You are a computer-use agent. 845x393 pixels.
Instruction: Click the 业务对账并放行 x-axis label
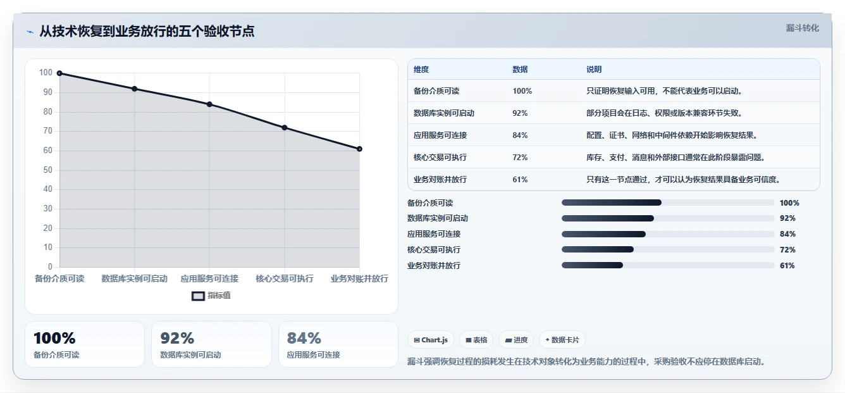tap(359, 278)
